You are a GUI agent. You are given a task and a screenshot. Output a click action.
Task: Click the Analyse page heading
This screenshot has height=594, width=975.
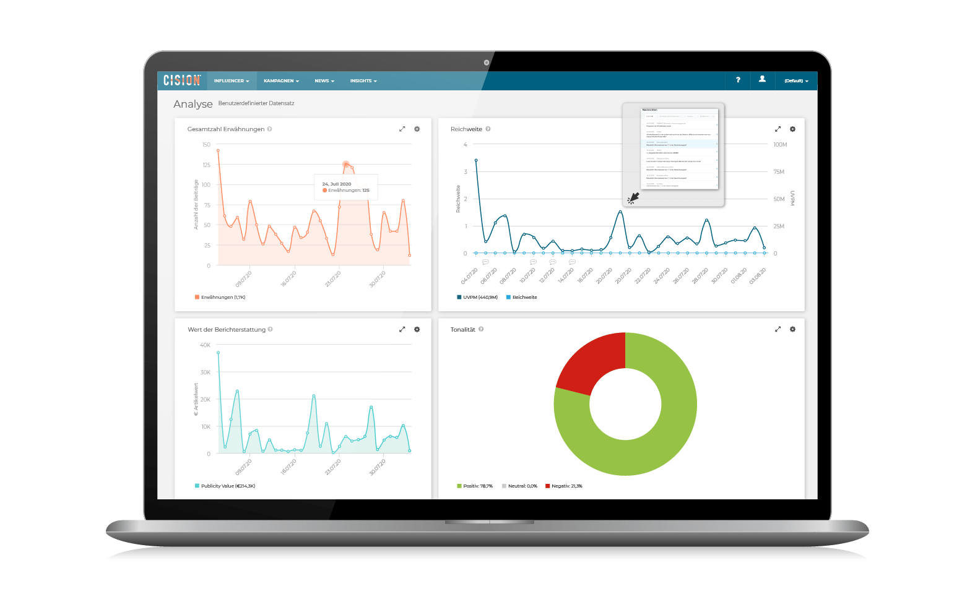tap(193, 104)
